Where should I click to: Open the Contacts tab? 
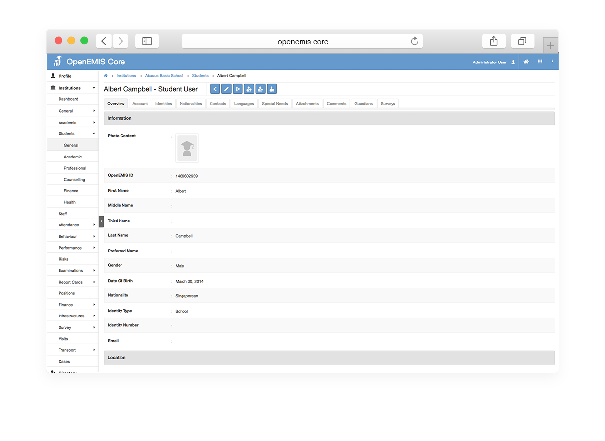pyautogui.click(x=218, y=104)
